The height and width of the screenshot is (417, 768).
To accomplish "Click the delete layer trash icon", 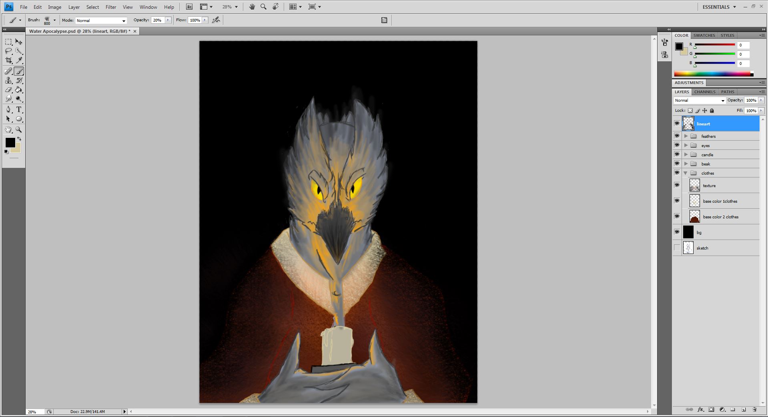I will tap(754, 409).
